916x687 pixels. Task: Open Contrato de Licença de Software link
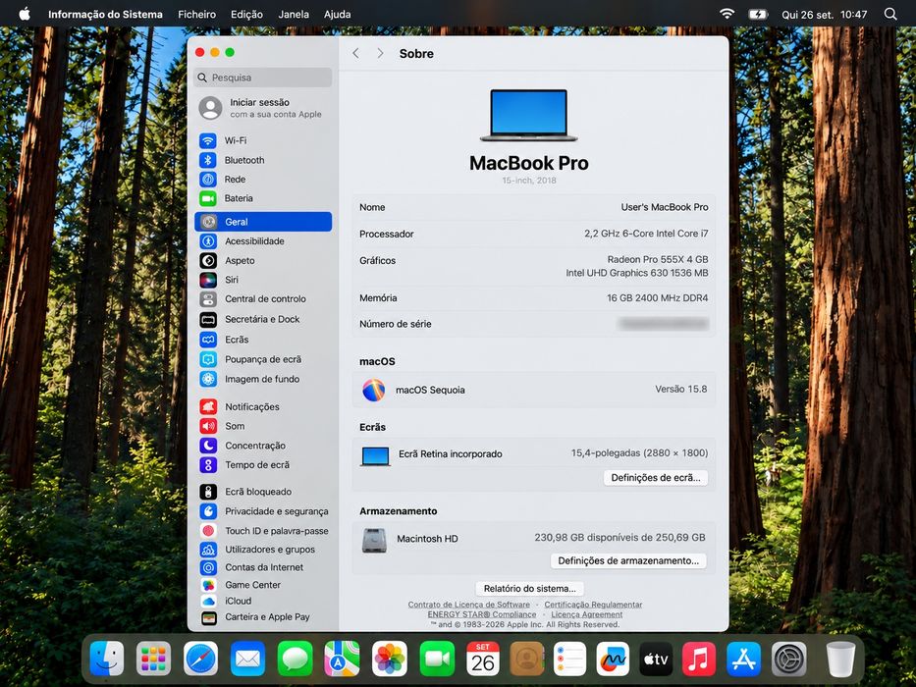tap(469, 605)
